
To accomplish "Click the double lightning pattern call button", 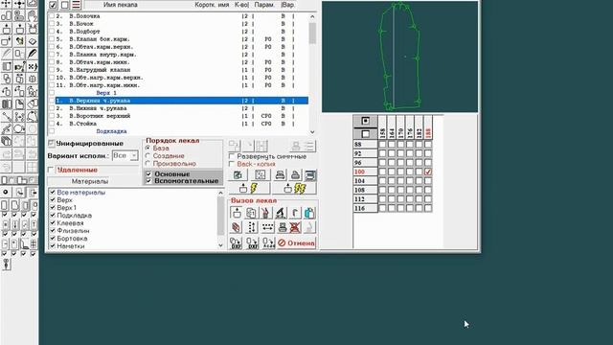I will (x=294, y=189).
